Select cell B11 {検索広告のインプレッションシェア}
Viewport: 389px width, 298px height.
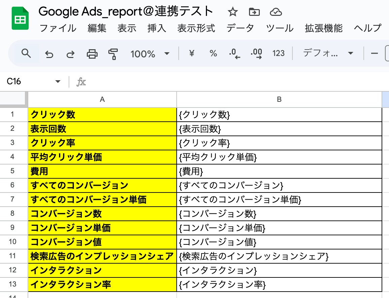coord(279,256)
